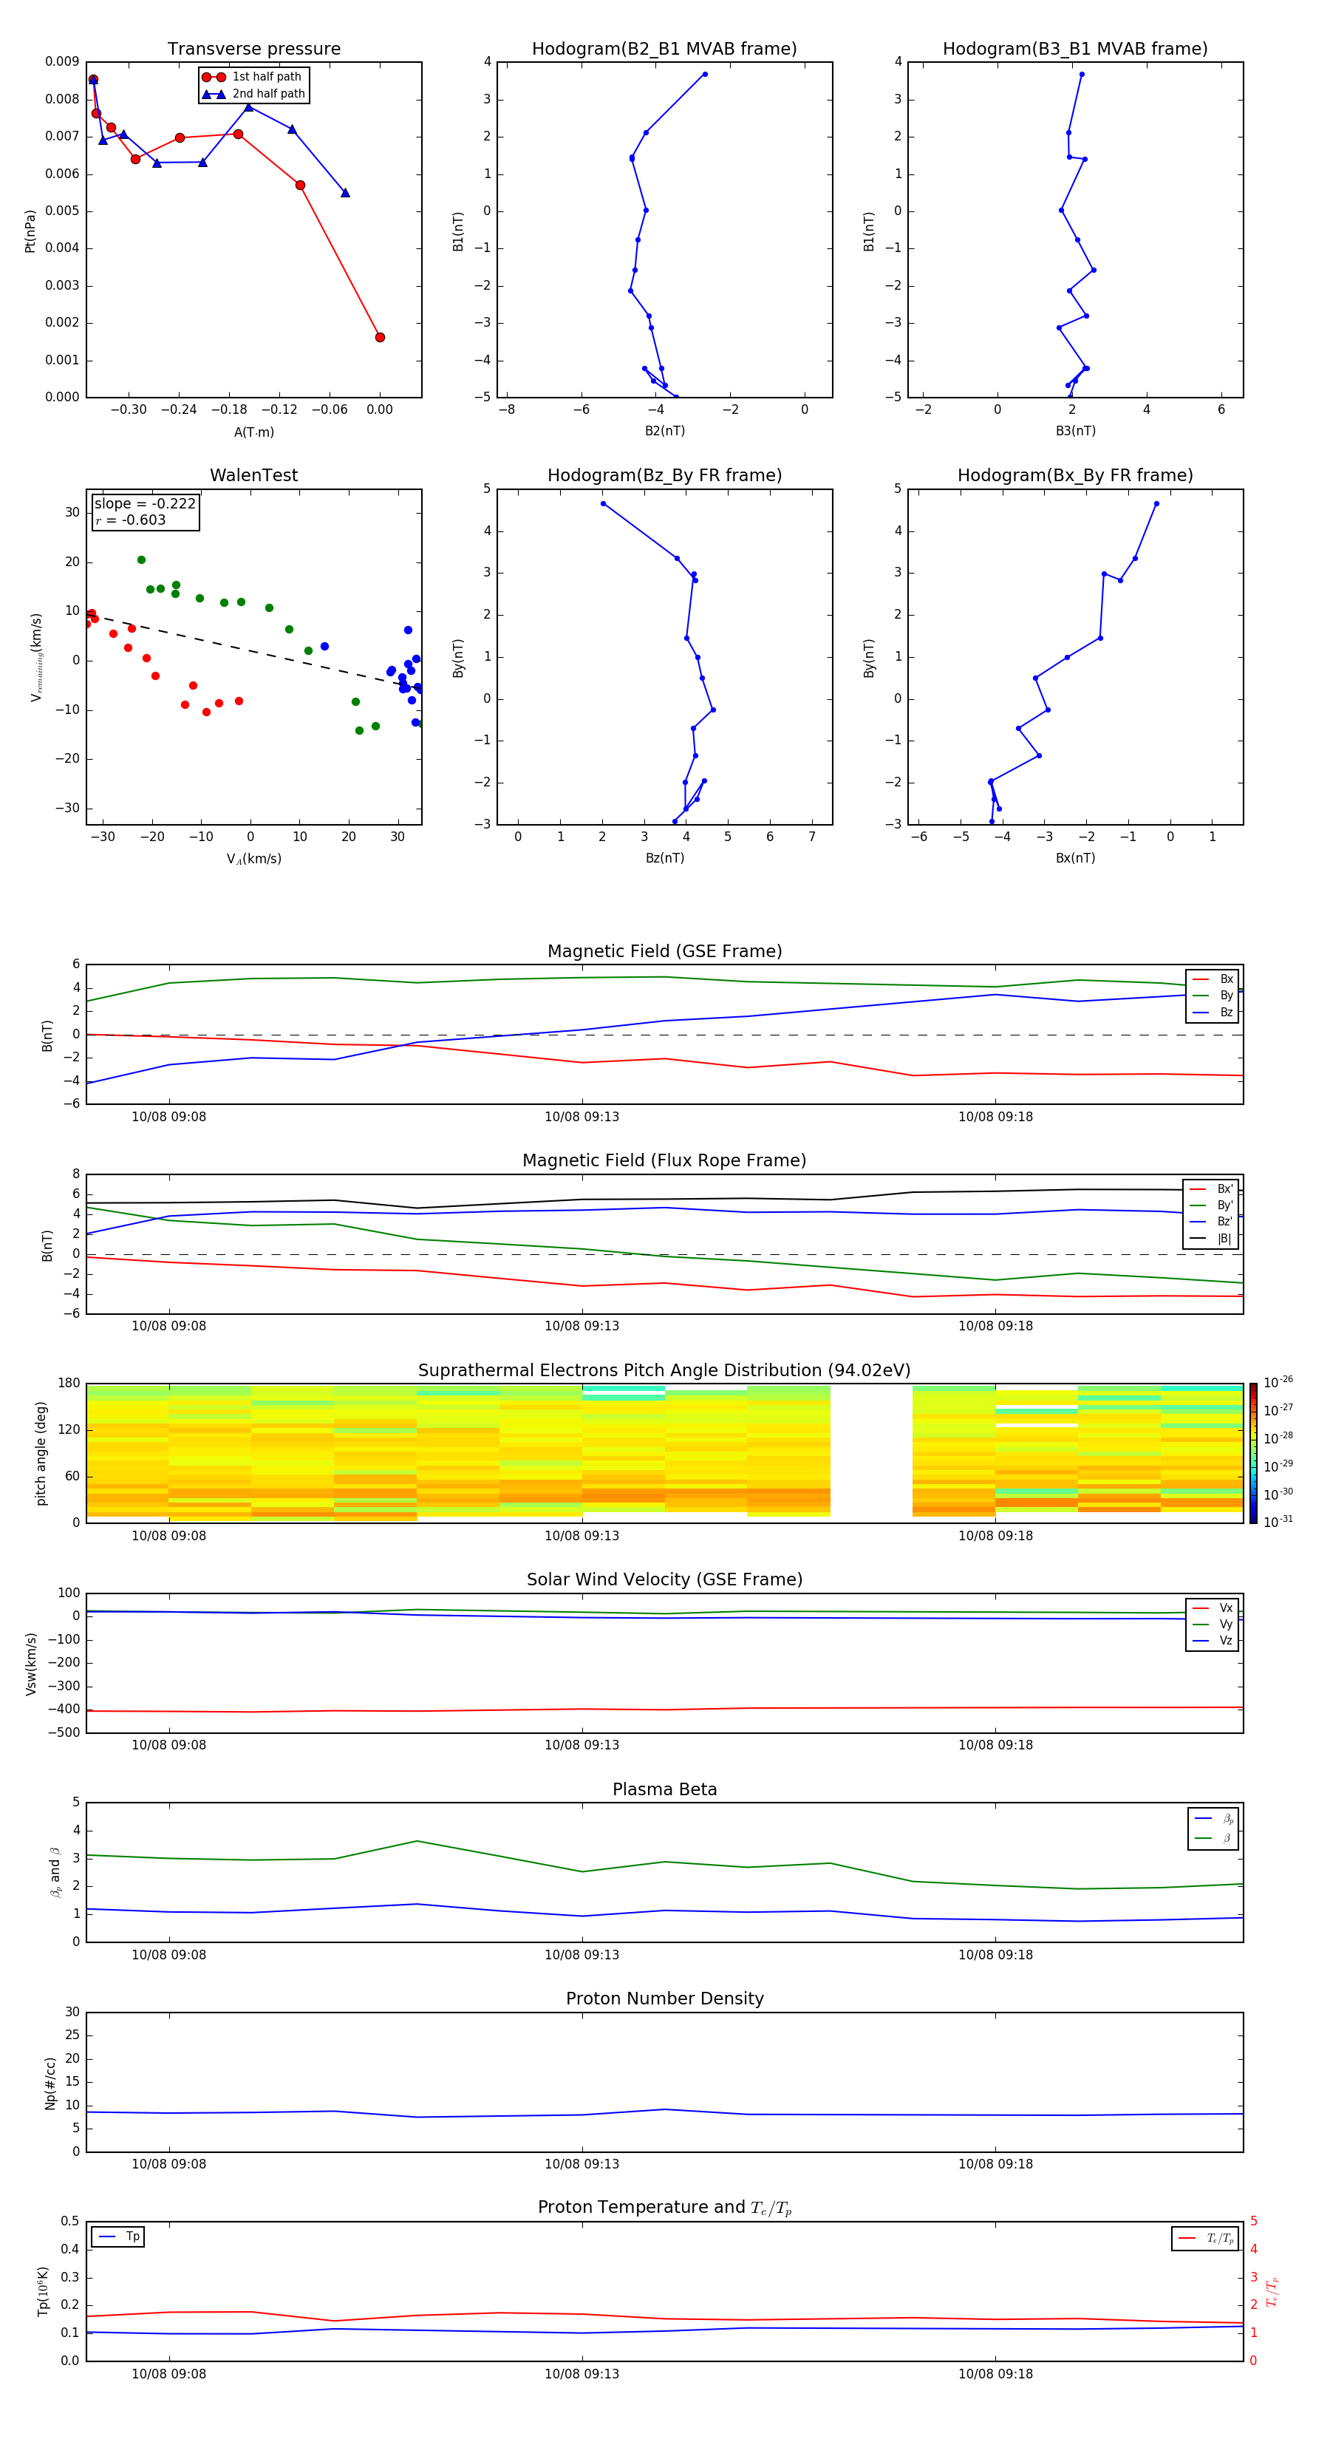Click the 'Pt(nPa)' y-axis label
The height and width of the screenshot is (2439, 1330).
pos(30,230)
